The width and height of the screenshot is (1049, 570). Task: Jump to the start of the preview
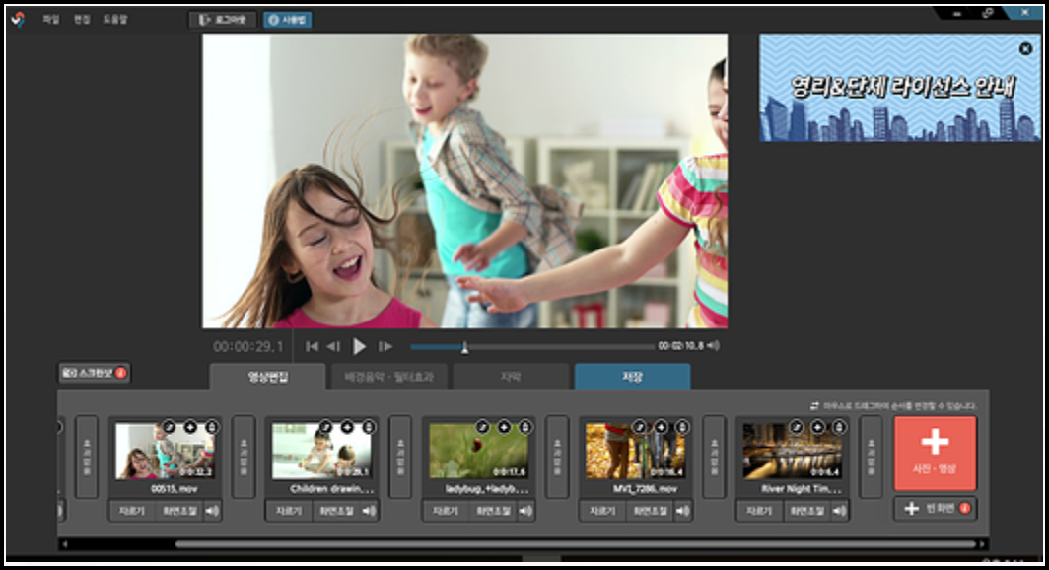(x=312, y=346)
